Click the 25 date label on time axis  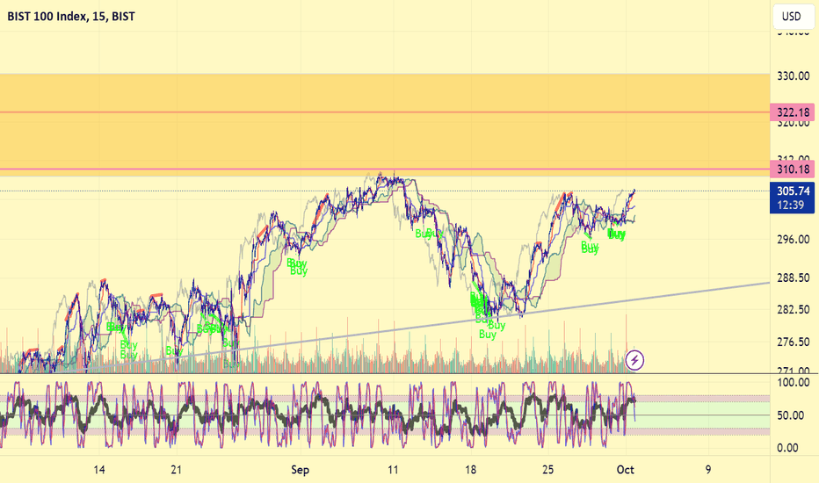click(547, 470)
